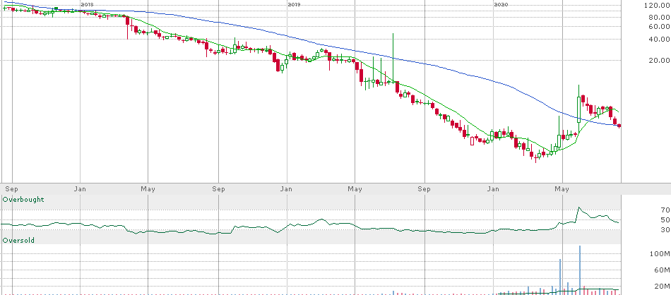The width and height of the screenshot is (671, 295).
Task: Select the RSI 70 level label
Action: click(665, 210)
